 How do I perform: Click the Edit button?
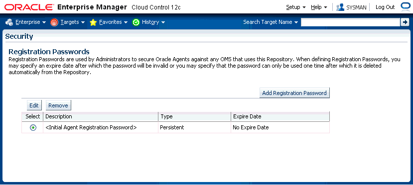(34, 105)
